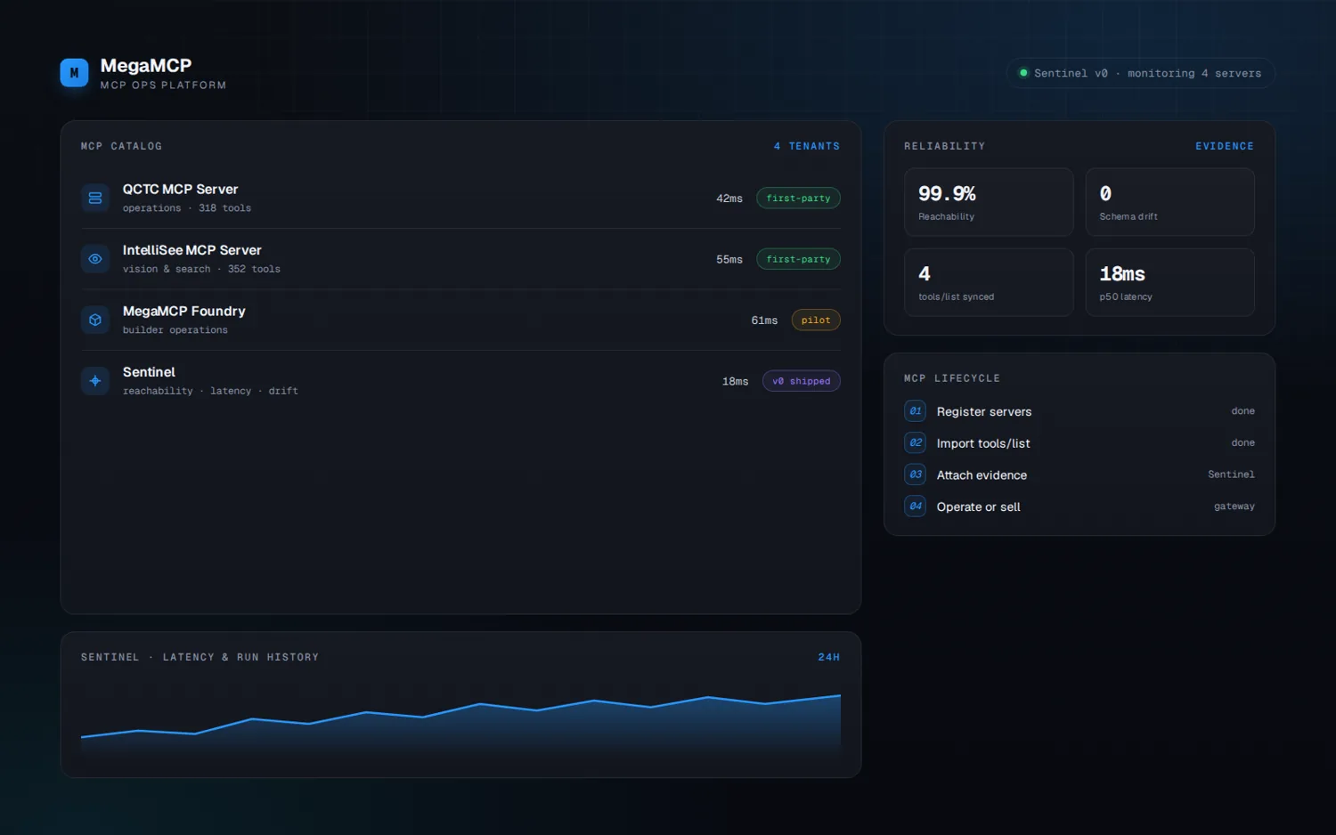Click the 4 tools/list synced card
The image size is (1336, 835).
tap(989, 282)
